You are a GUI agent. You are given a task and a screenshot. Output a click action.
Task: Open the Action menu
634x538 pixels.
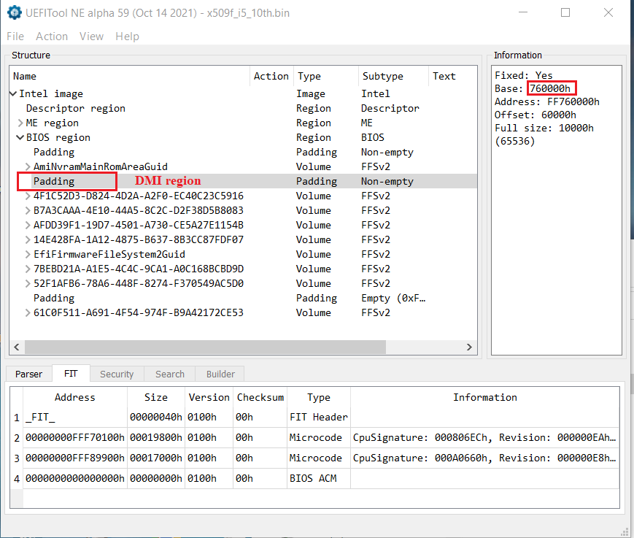pos(52,36)
